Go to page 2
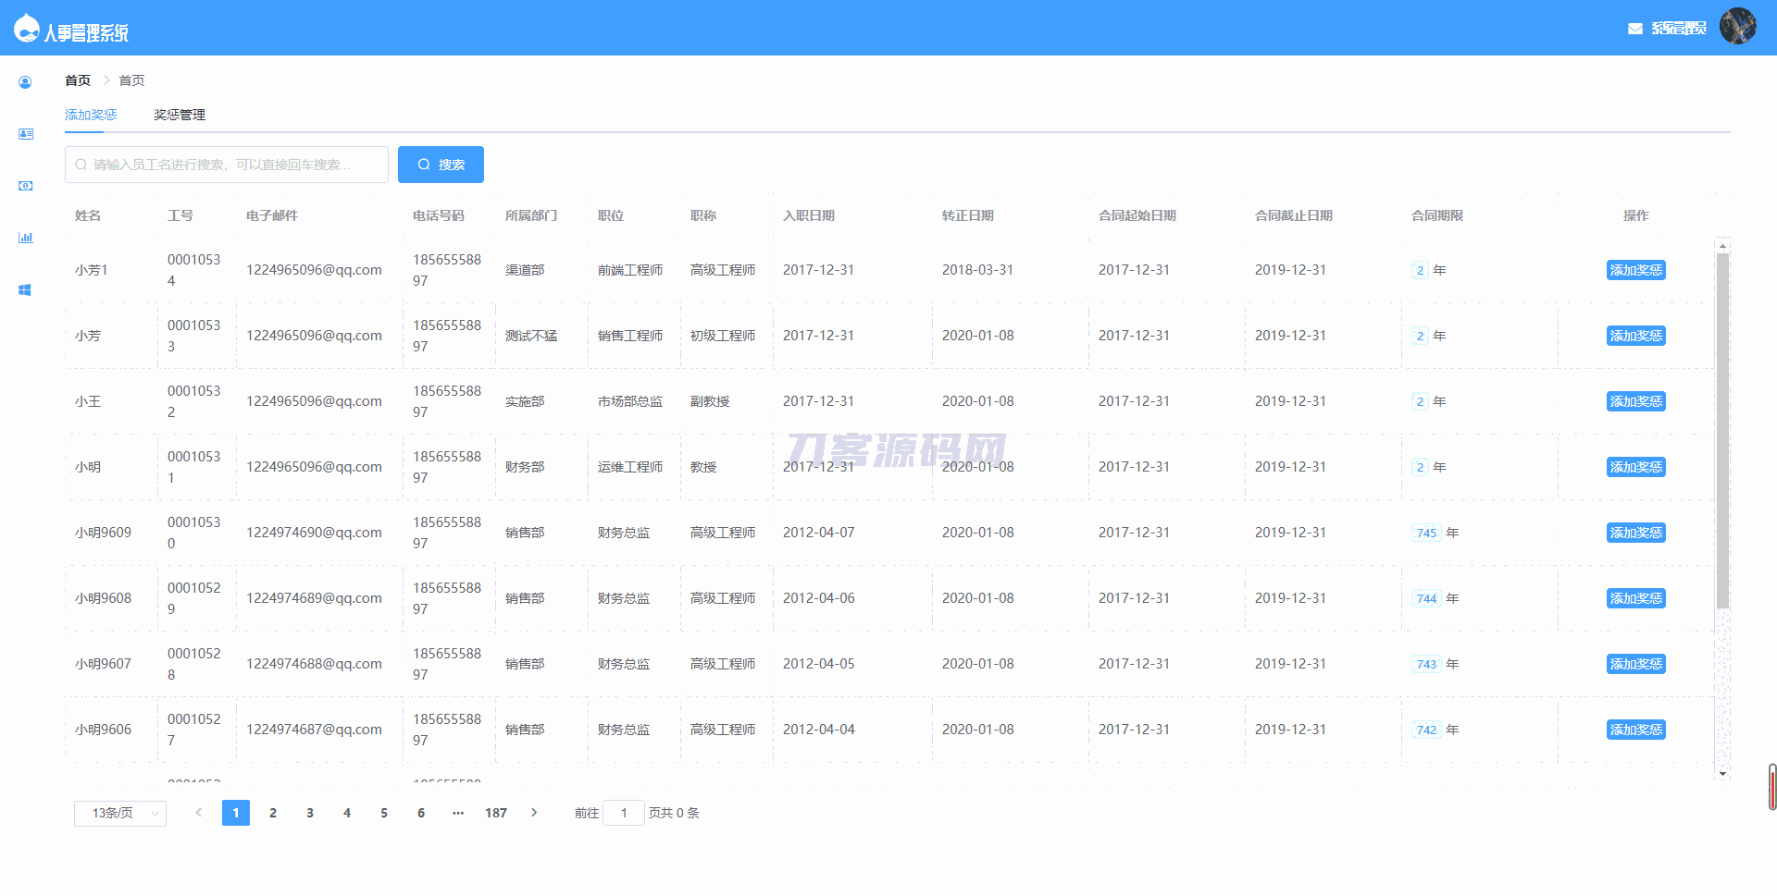The height and width of the screenshot is (896, 1777). coord(273,813)
